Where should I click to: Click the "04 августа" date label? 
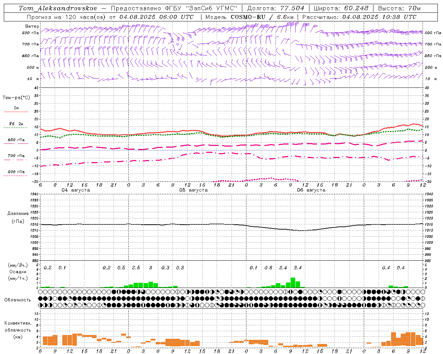(76, 190)
